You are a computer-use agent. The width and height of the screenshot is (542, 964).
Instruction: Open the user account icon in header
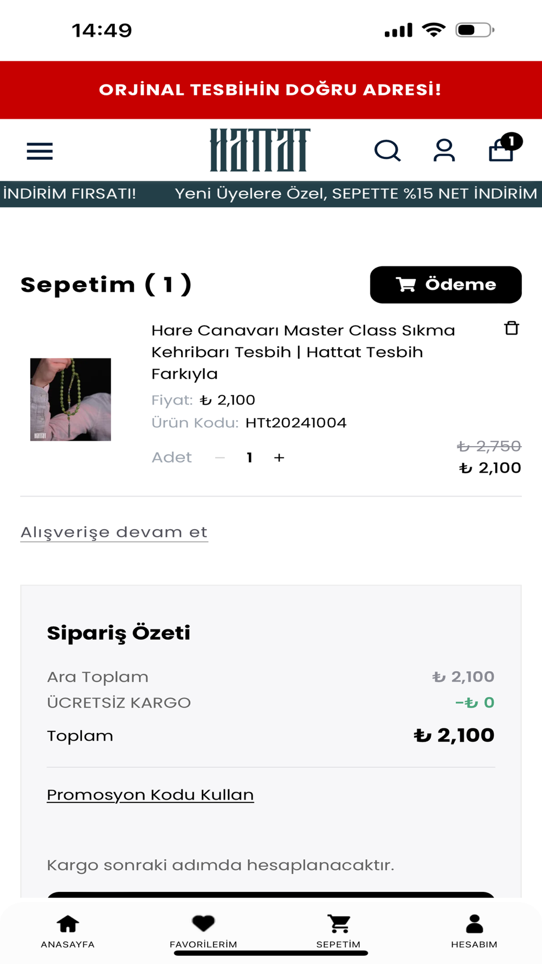pos(444,151)
